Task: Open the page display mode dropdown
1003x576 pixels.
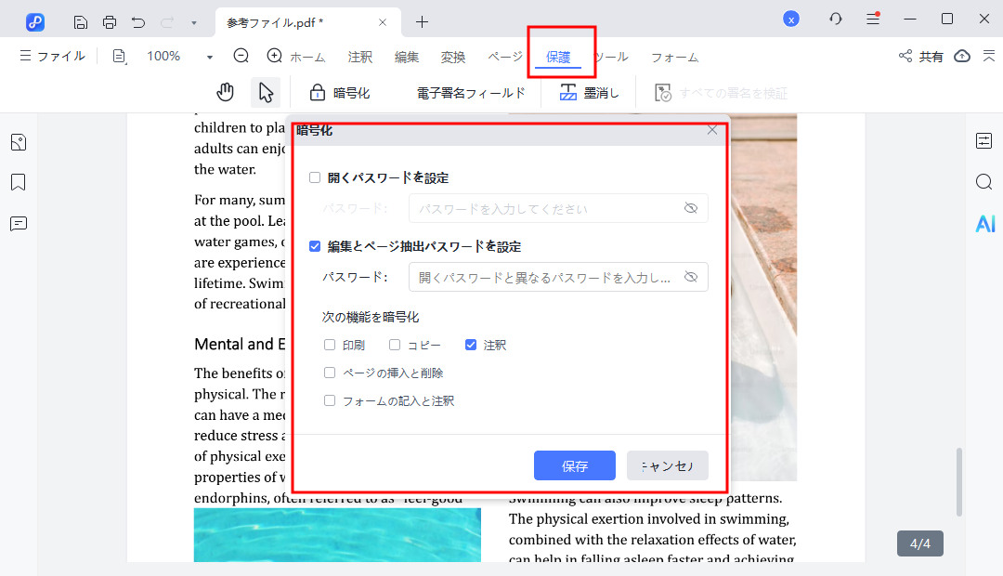Action: [x=119, y=56]
